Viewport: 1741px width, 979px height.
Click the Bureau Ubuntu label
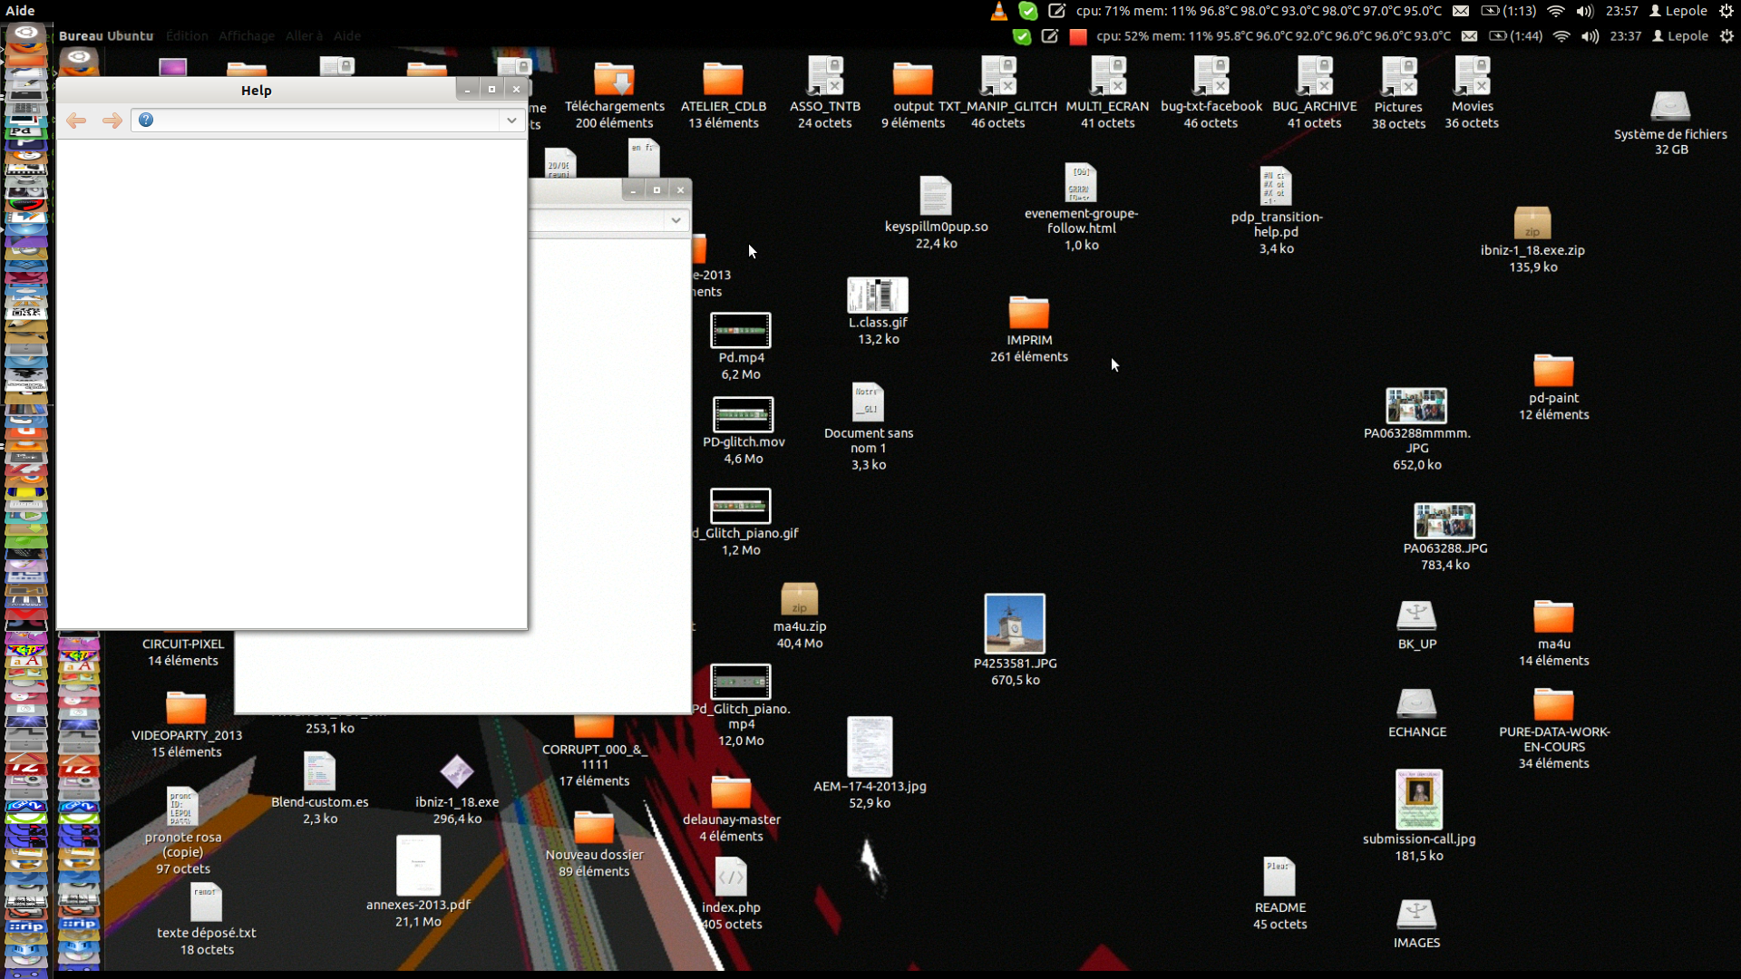click(x=106, y=36)
